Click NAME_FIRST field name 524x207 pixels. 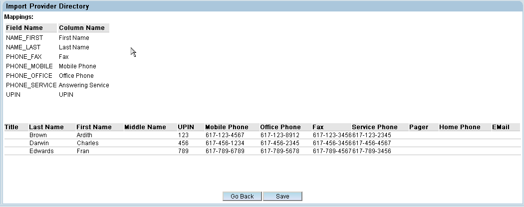tap(24, 38)
